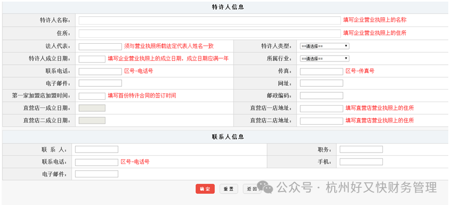Click the 区号-电话号 hint under 联系人信息
This screenshot has height=205, width=451.
coord(135,162)
